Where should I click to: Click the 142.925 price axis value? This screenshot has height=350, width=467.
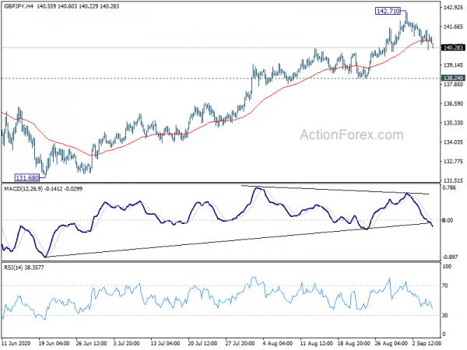453,7
